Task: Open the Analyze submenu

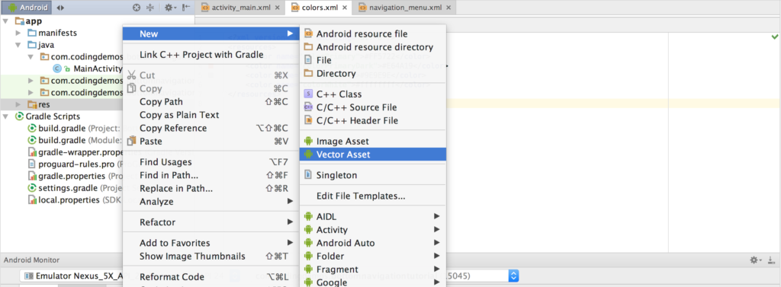Action: point(211,202)
